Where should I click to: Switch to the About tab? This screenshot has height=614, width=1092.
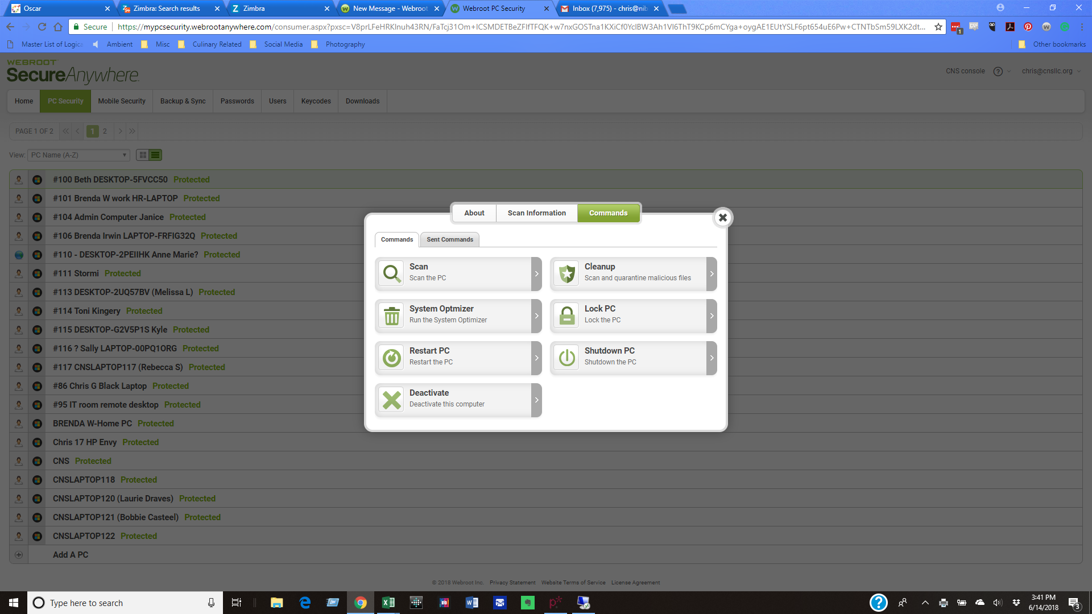474,213
